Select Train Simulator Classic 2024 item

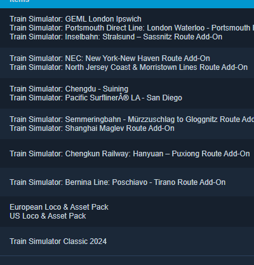58,241
